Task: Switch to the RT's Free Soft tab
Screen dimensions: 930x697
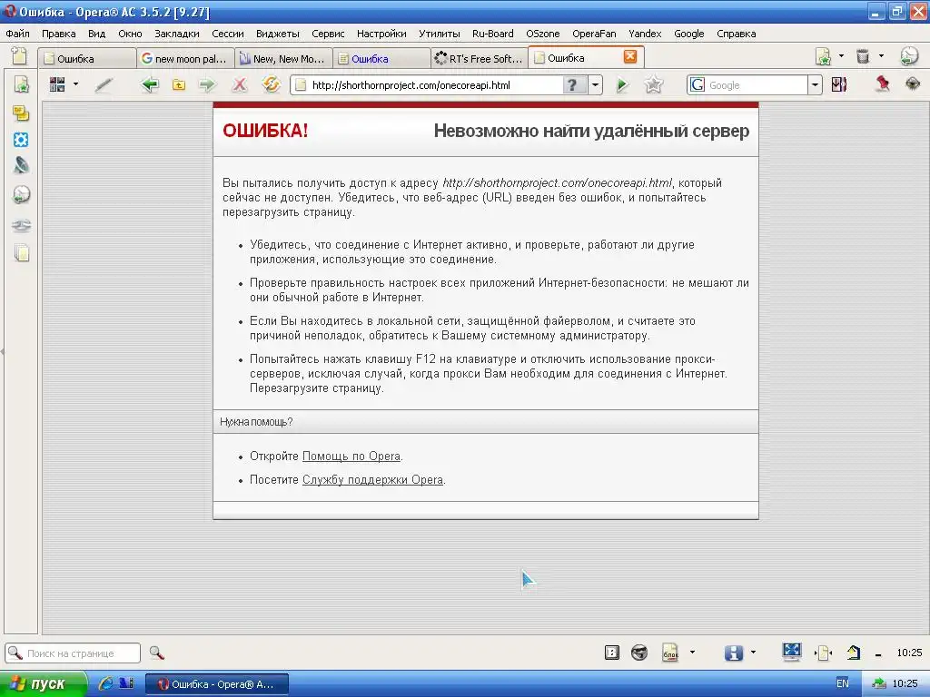Action: 480,59
